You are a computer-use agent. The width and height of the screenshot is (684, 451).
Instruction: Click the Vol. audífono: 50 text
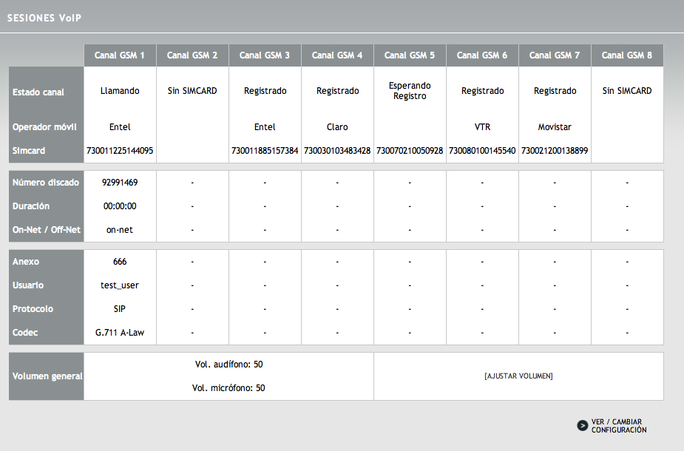228,364
